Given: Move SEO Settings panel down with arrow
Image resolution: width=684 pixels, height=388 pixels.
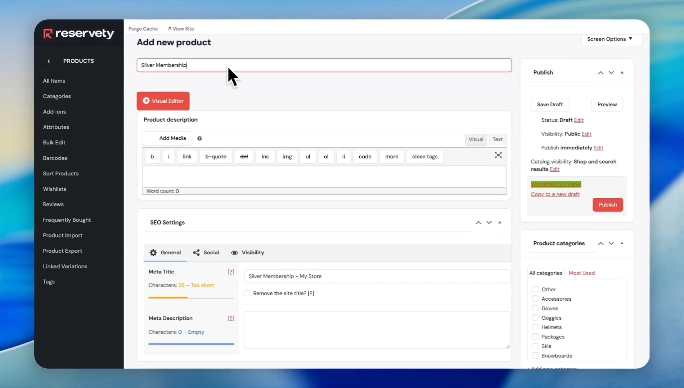Looking at the screenshot, I should pyautogui.click(x=489, y=223).
